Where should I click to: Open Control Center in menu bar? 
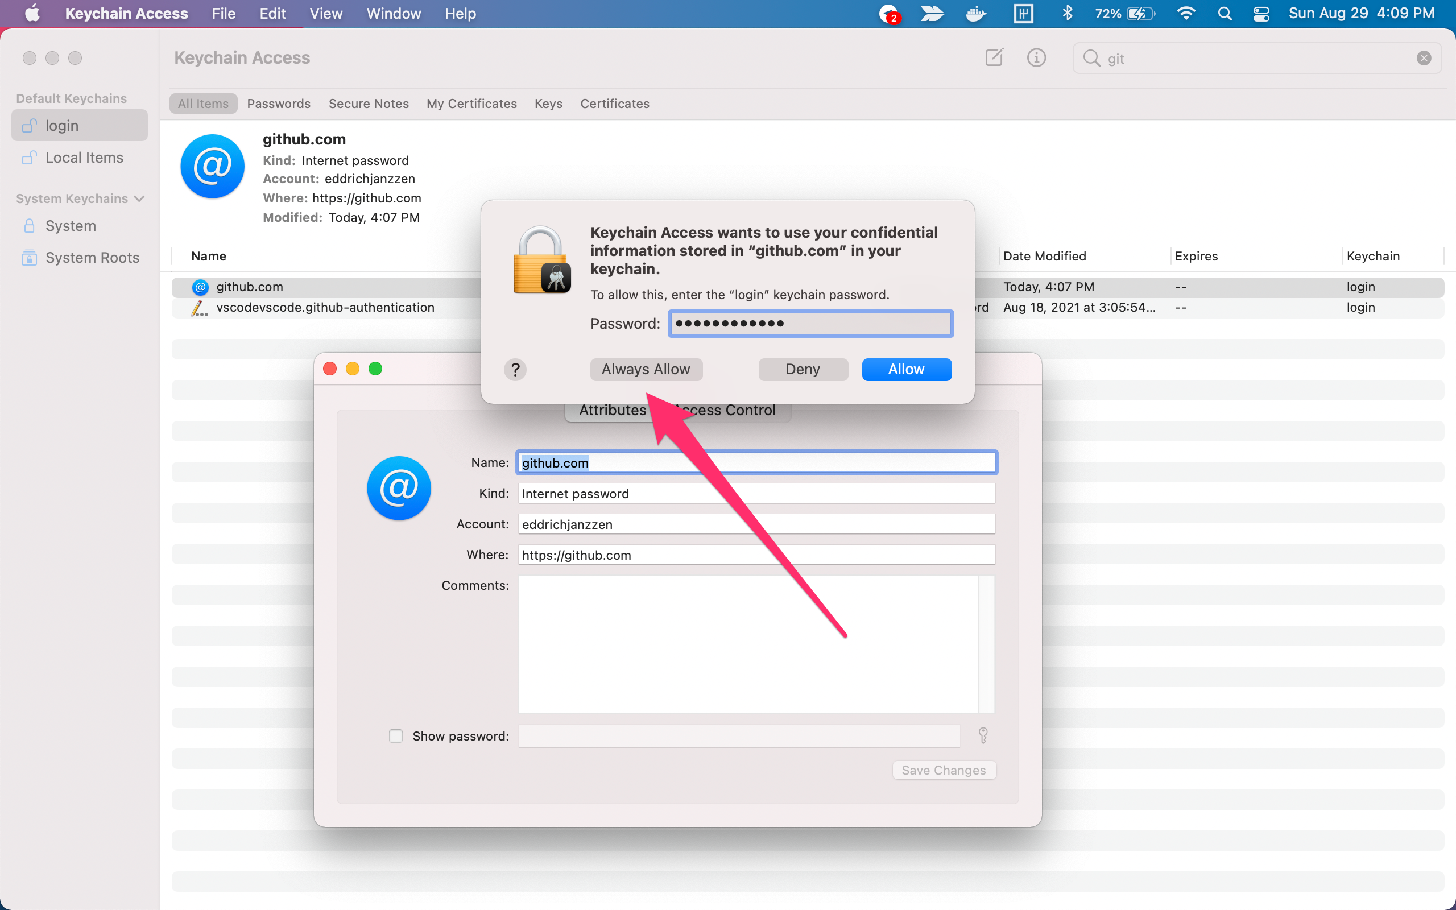pos(1261,13)
